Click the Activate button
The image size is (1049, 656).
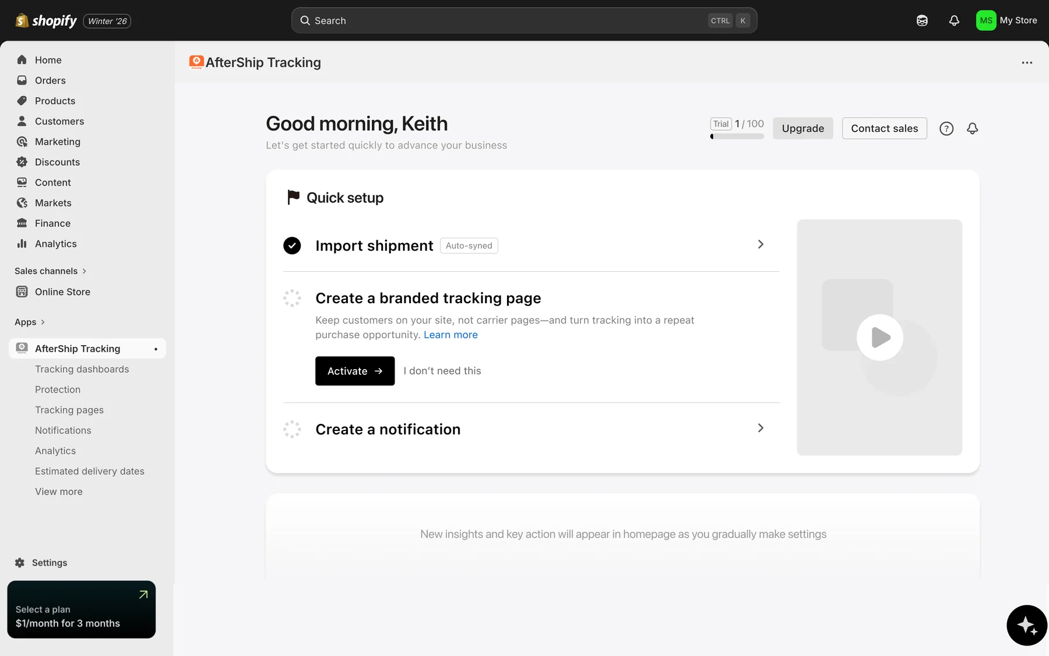[355, 371]
